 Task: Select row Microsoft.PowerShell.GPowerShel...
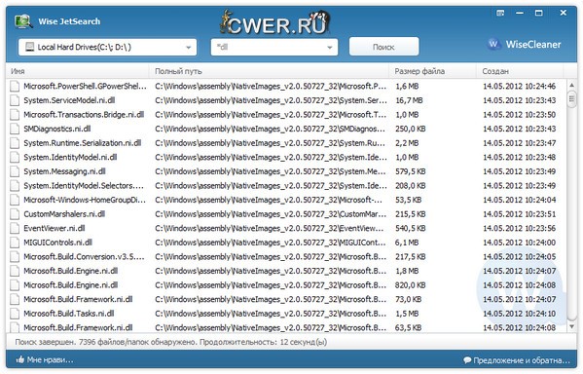tap(286, 87)
